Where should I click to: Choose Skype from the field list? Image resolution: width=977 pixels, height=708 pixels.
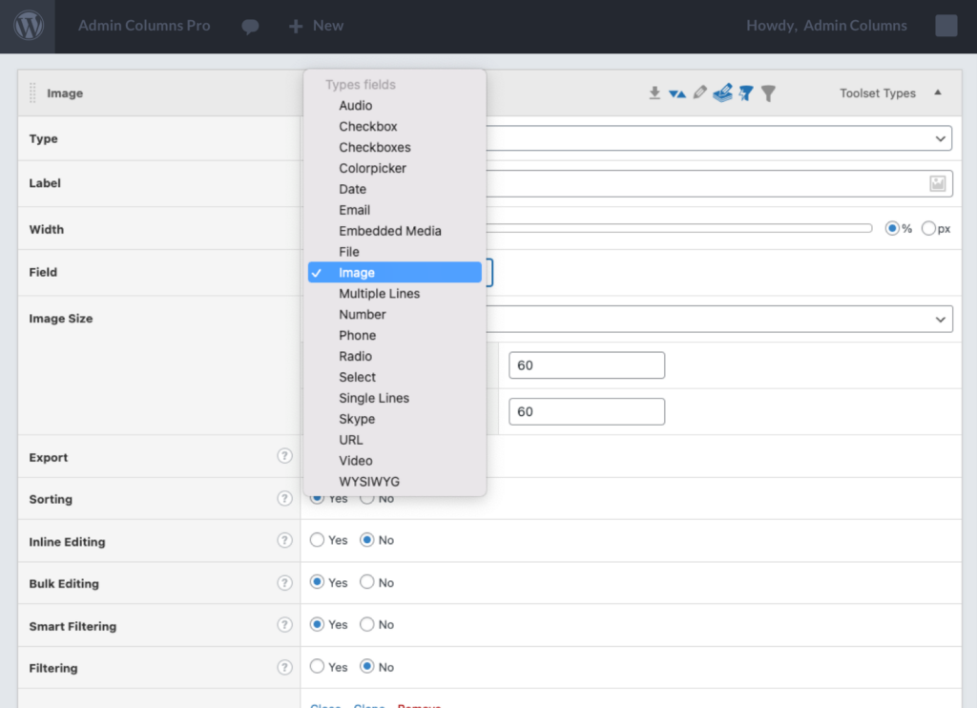point(394,419)
